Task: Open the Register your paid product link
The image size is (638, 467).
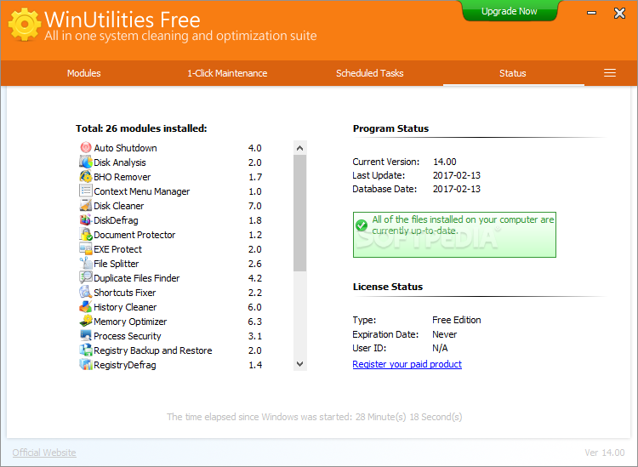Action: tap(407, 364)
